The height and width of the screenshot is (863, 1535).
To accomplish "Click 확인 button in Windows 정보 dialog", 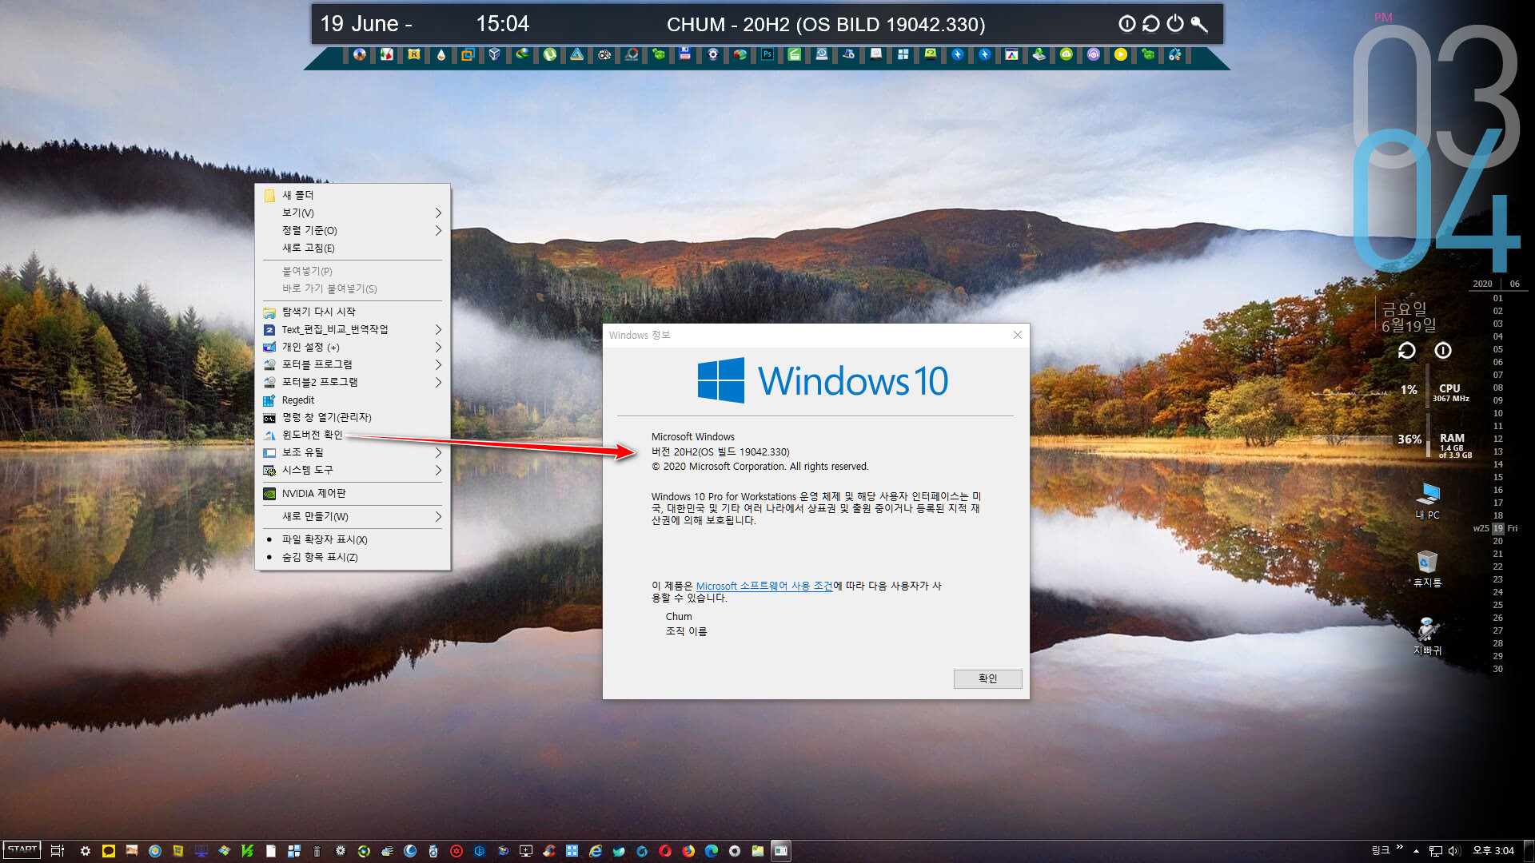I will [x=987, y=678].
